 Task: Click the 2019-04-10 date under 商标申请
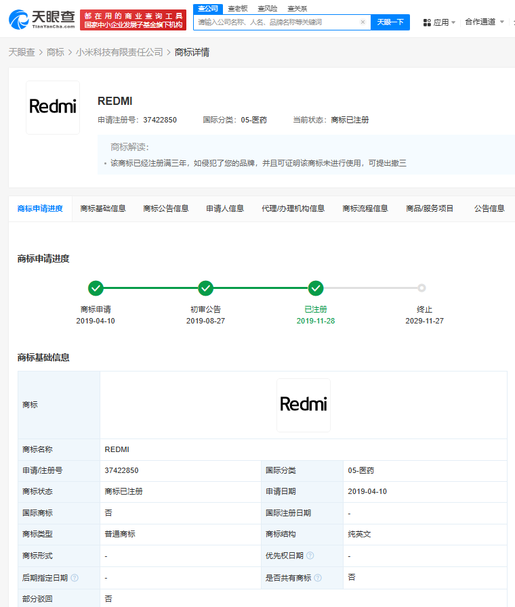96,321
